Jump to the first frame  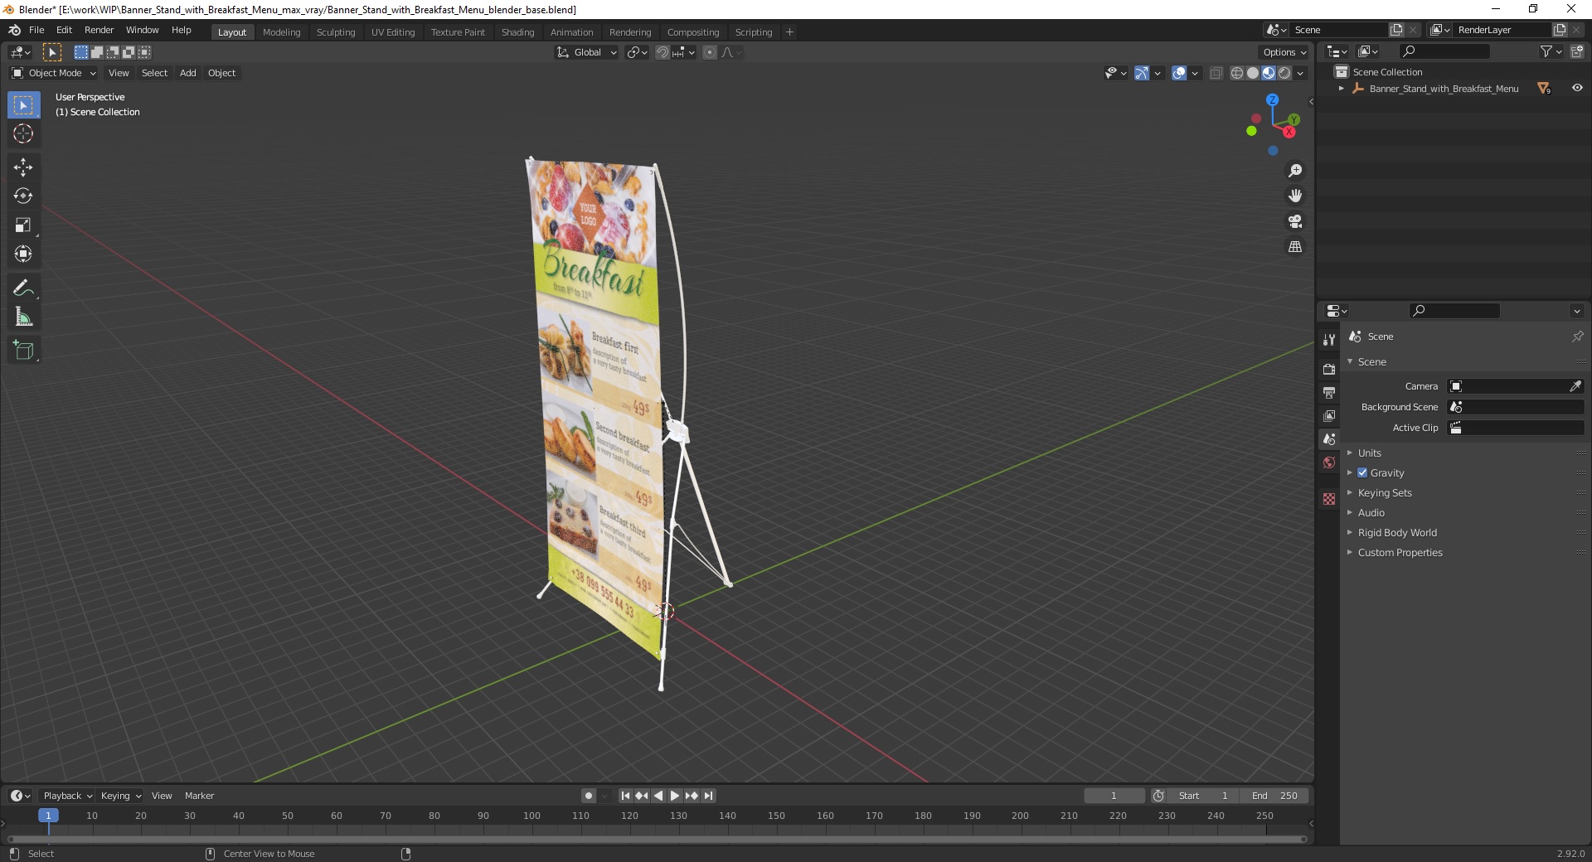click(x=625, y=796)
